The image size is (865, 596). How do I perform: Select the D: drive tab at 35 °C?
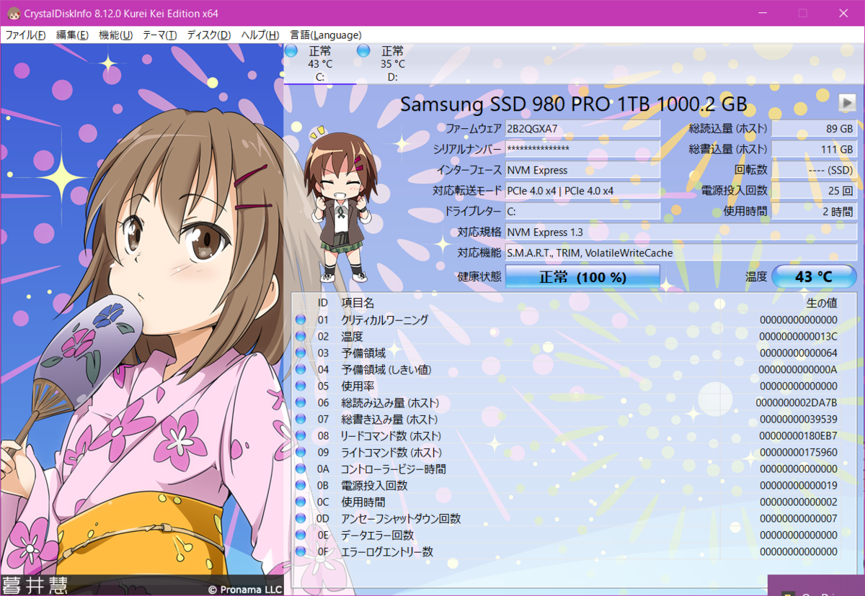(391, 63)
